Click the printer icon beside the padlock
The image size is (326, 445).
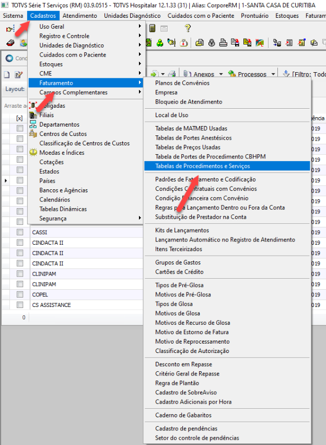coord(224,43)
